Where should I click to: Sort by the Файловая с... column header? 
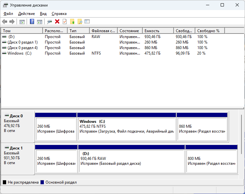click(104, 31)
